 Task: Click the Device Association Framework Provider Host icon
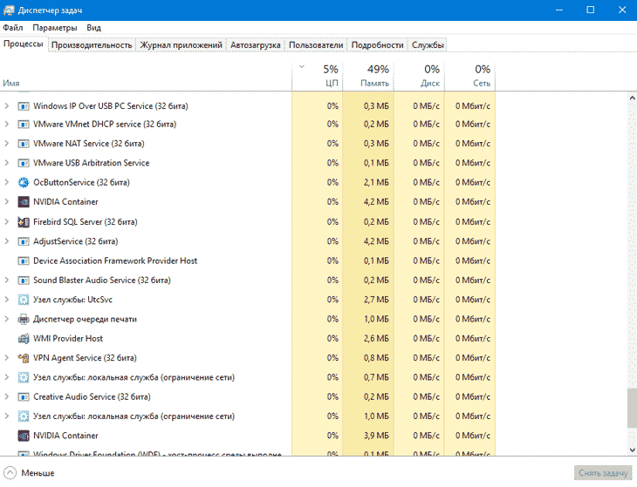pos(24,260)
